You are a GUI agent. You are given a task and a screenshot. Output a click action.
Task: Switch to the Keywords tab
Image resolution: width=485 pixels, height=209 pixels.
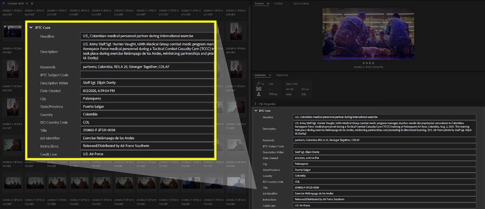click(282, 75)
